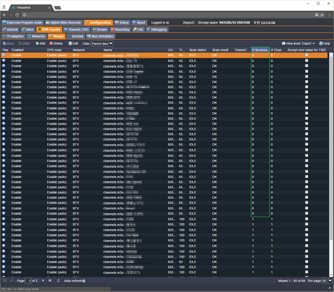Open the Electronic Program Guide tab
This screenshot has height=292, width=334.
[x=22, y=22]
